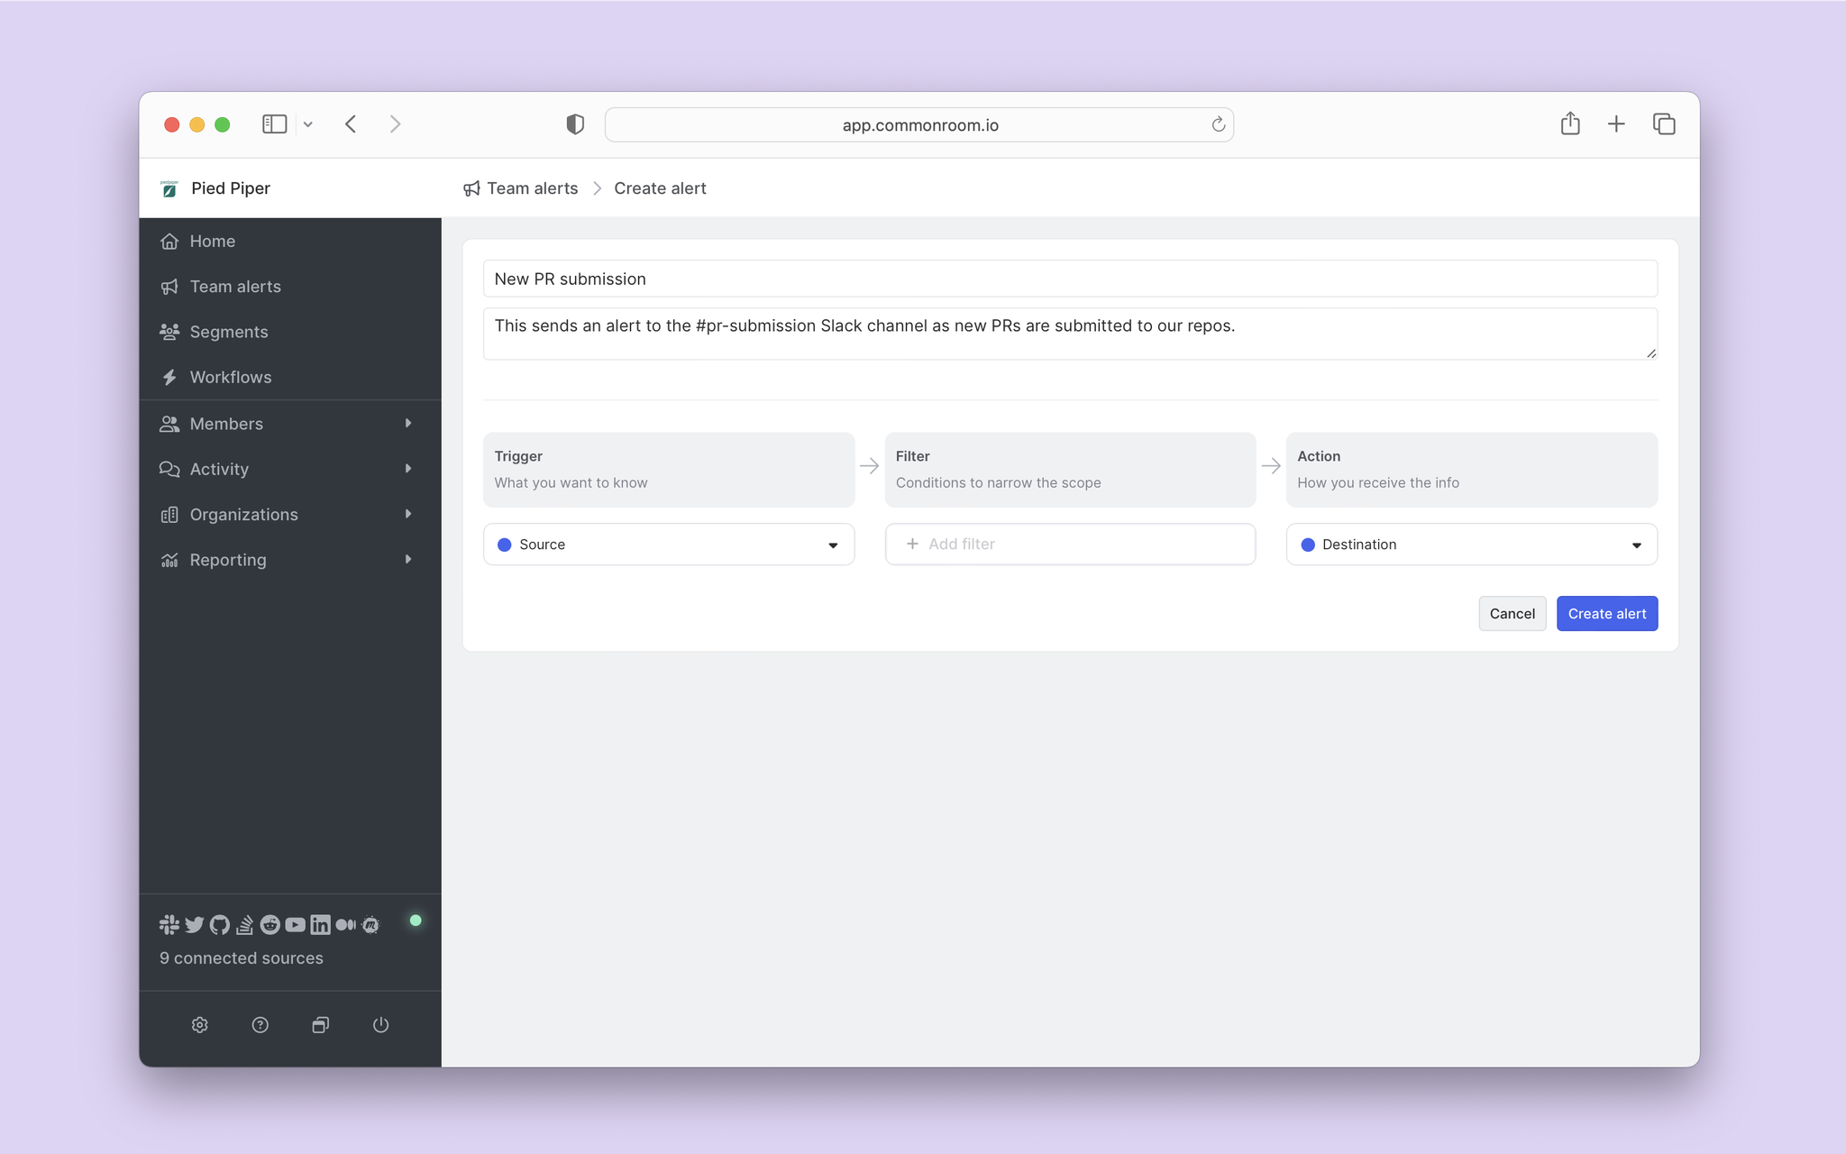Click the Cancel button
This screenshot has height=1154, width=1846.
click(1511, 613)
